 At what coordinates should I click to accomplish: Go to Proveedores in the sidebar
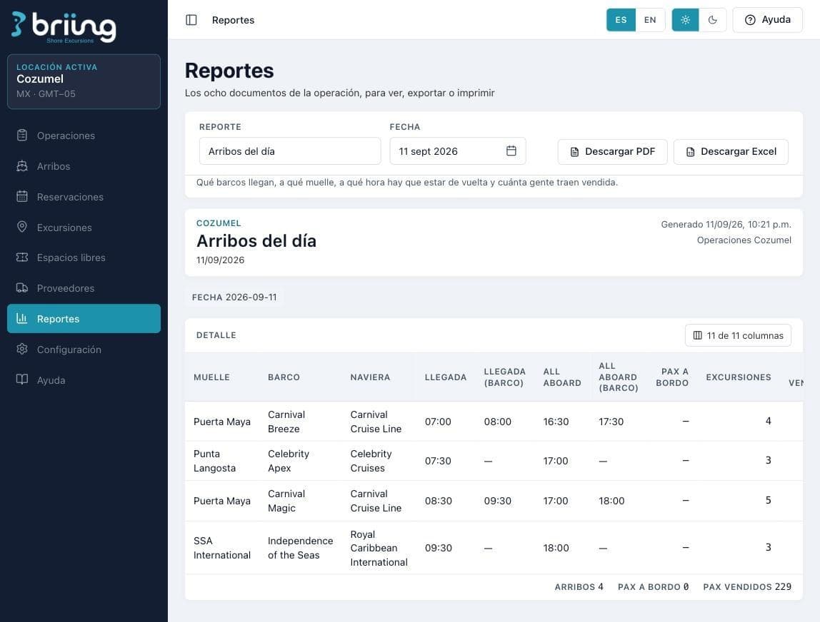84,287
